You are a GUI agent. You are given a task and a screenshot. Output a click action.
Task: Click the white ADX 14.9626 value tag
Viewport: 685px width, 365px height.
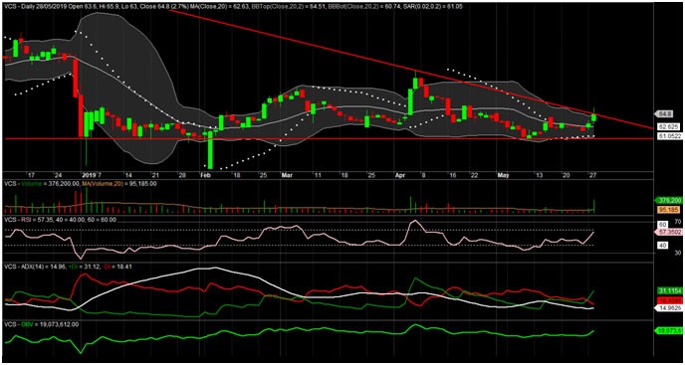667,307
